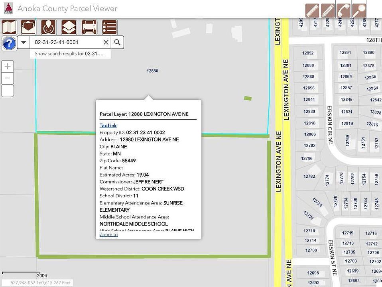Activate the My Location pin tool
The height and width of the screenshot is (287, 382).
click(x=49, y=27)
